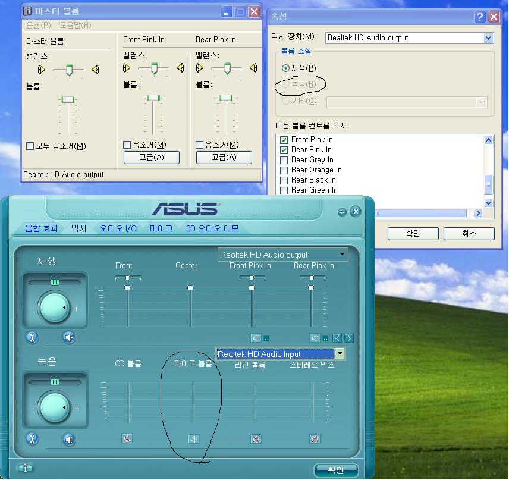This screenshot has height=480, width=509.
Task: Check Rear Black In in list
Action: click(284, 180)
